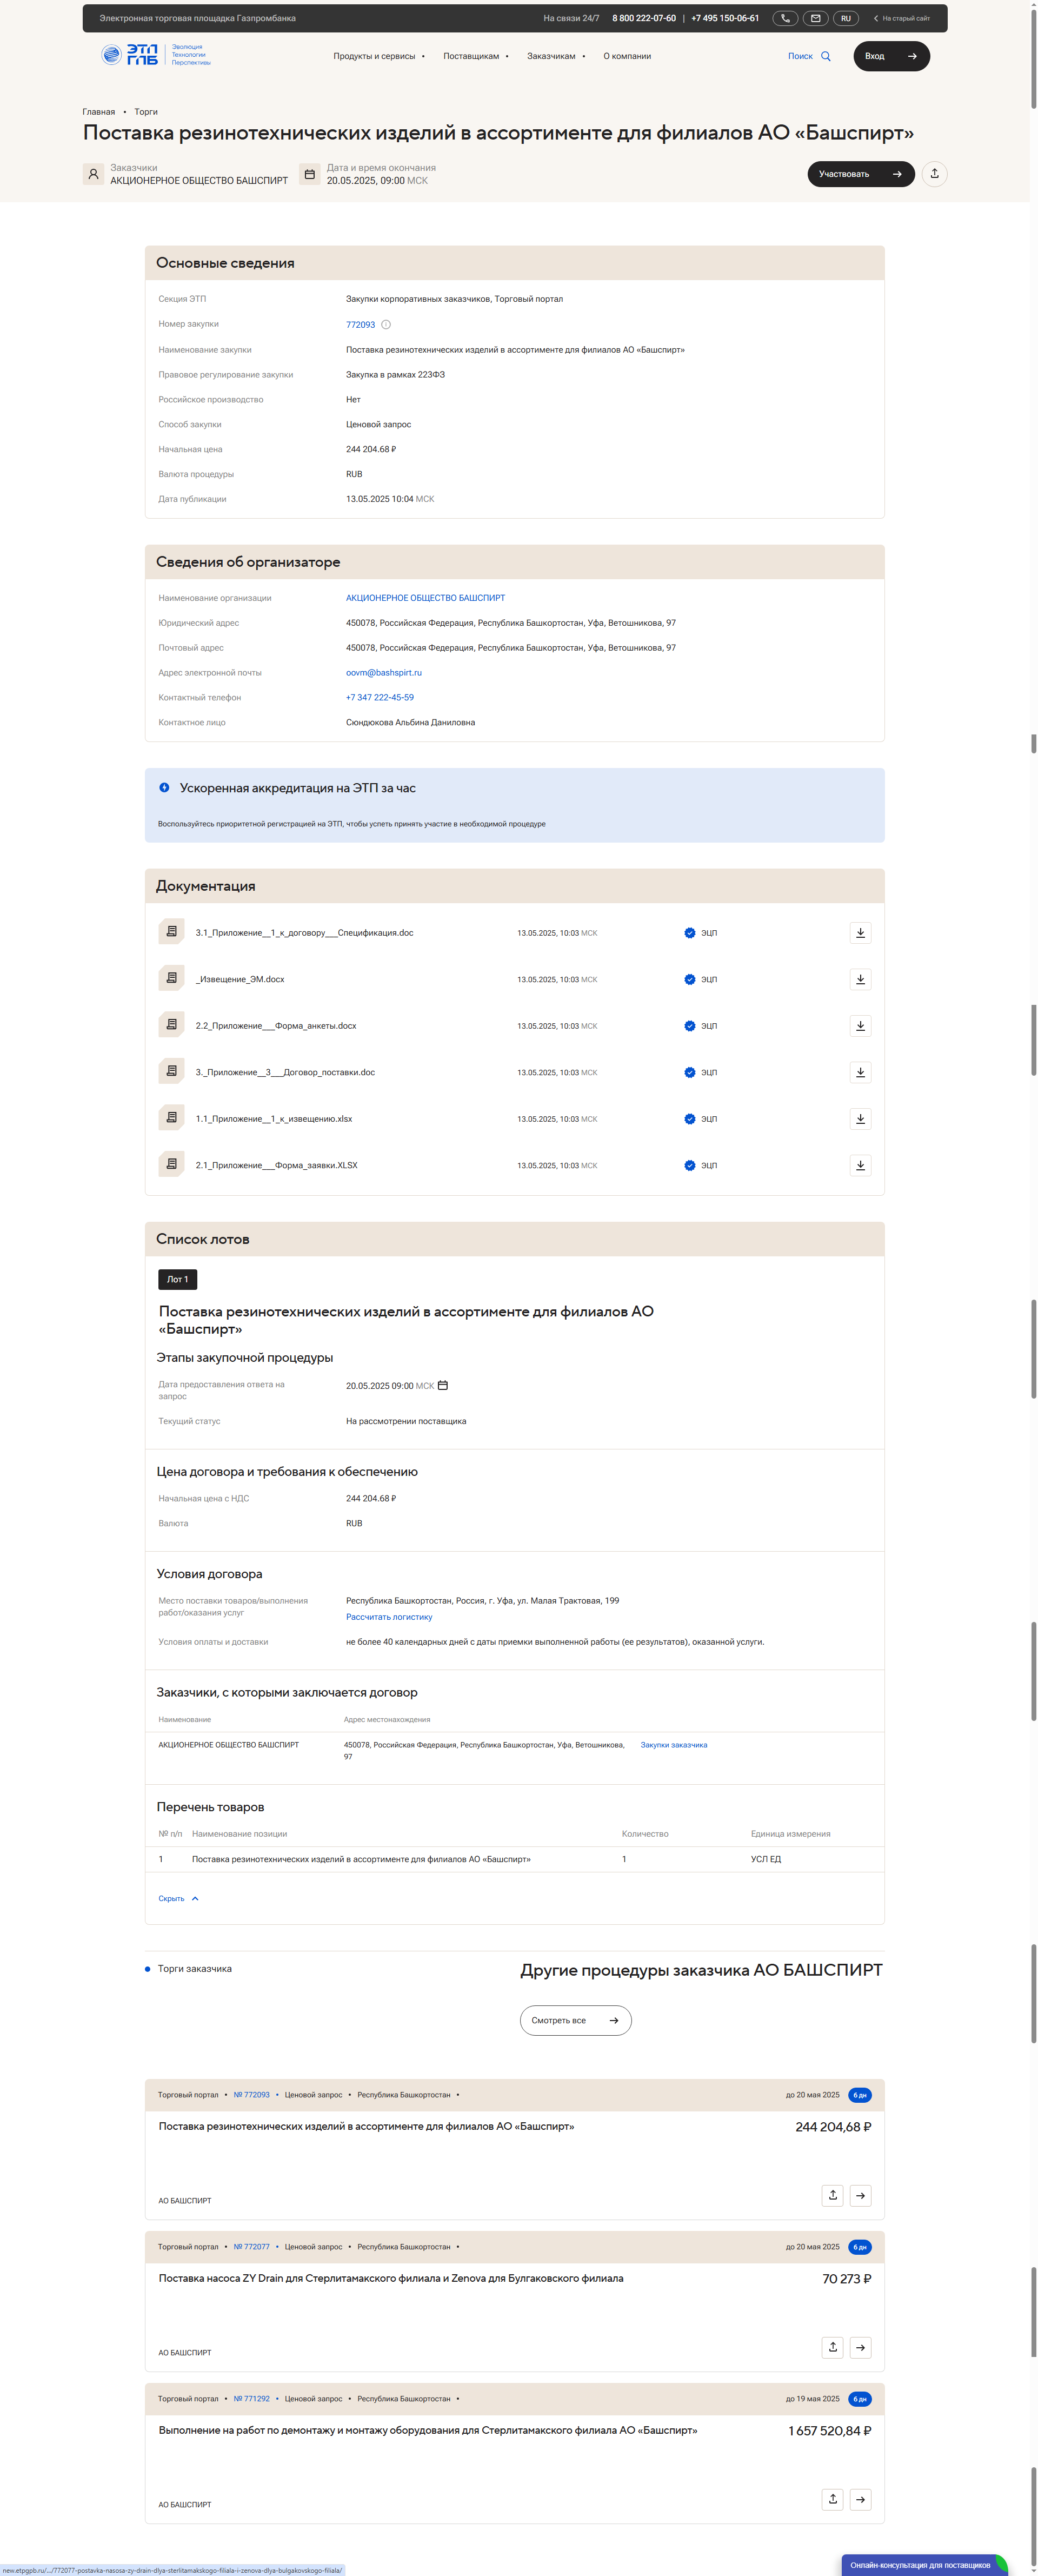This screenshot has width=1038, height=2576.
Task: Go to Главная breadcrumb
Action: 98,112
